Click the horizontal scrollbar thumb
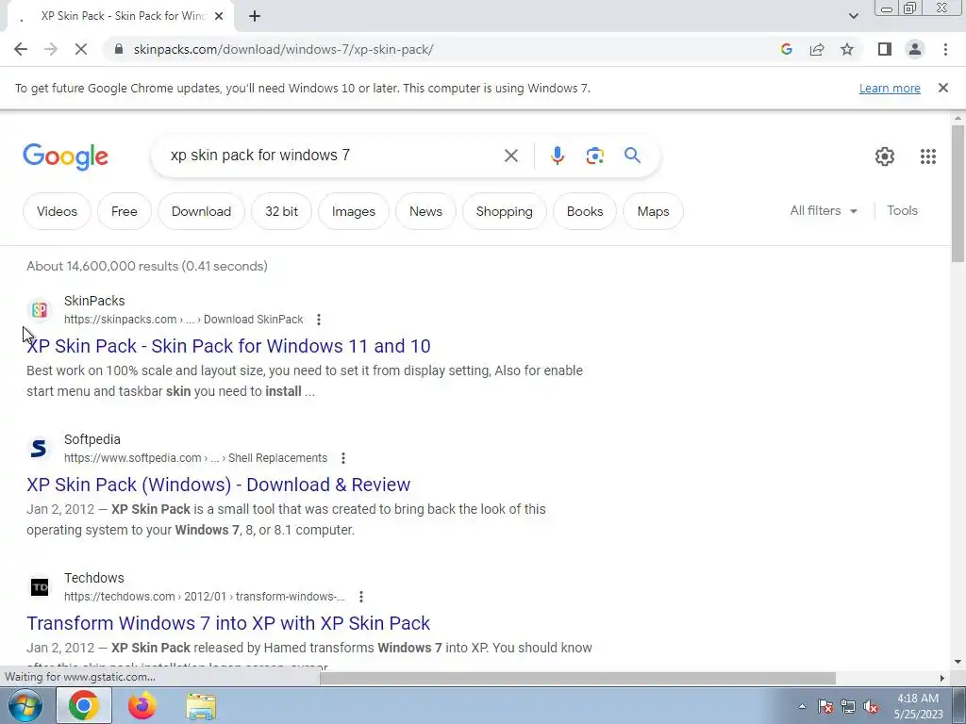 click(x=577, y=678)
